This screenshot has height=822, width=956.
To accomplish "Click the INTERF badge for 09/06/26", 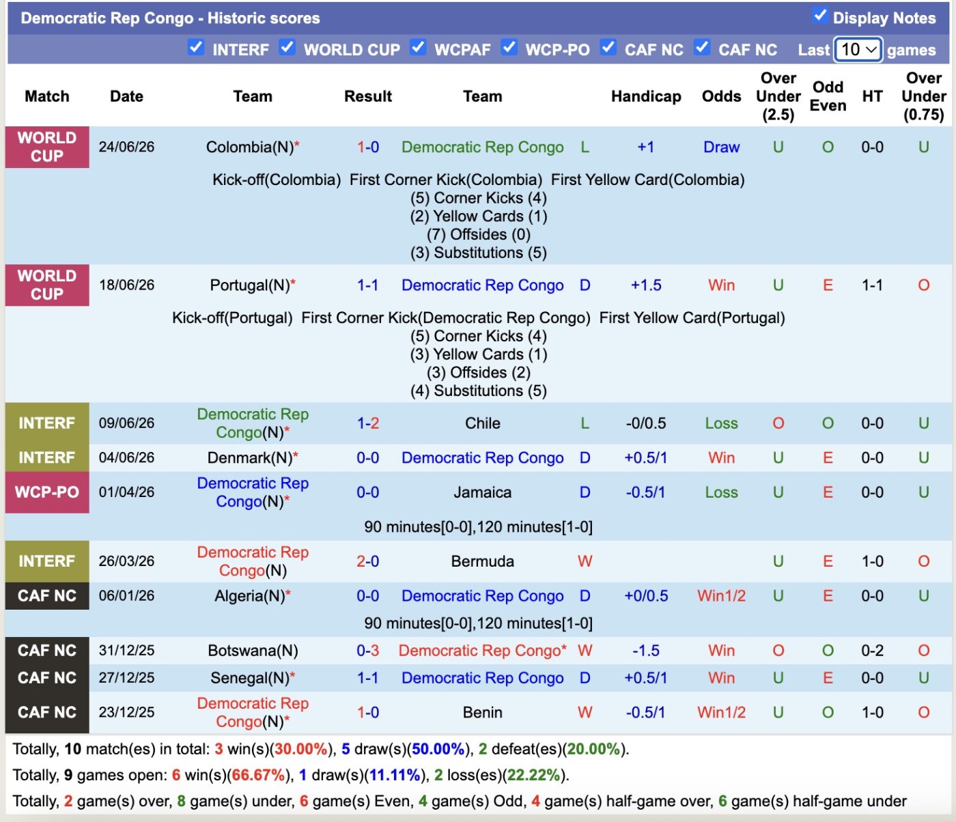I will [47, 423].
